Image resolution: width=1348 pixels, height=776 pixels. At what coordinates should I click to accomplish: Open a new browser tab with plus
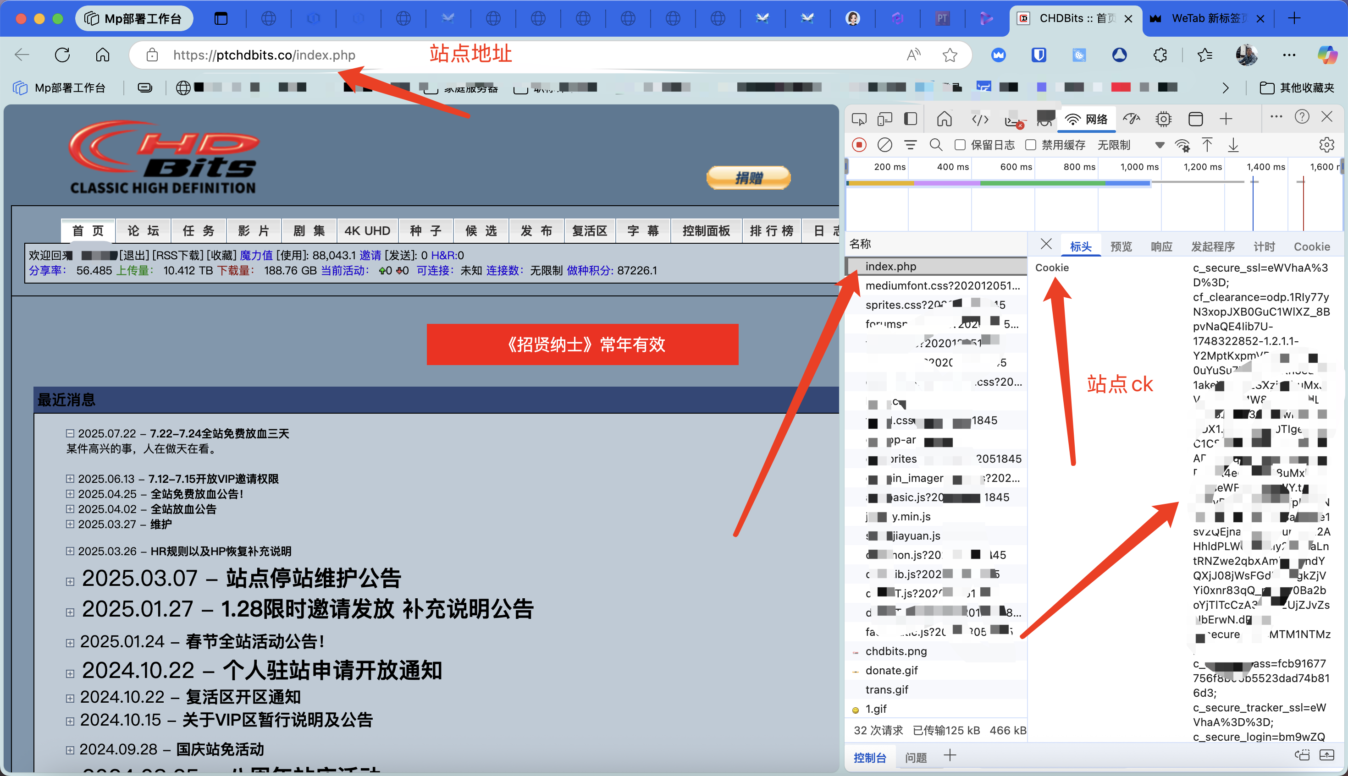(x=1293, y=19)
